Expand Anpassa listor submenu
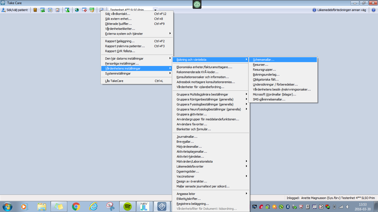 (211, 194)
